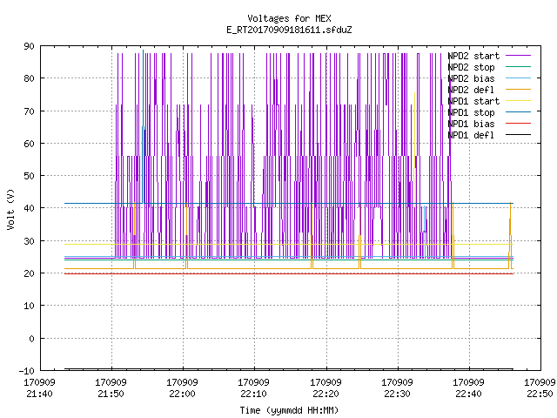
Task: Click the y-axis tick value 0
Action: [x=31, y=339]
